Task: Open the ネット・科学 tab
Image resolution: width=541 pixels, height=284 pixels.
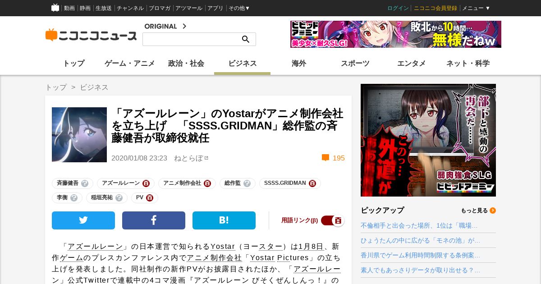Action: point(468,64)
